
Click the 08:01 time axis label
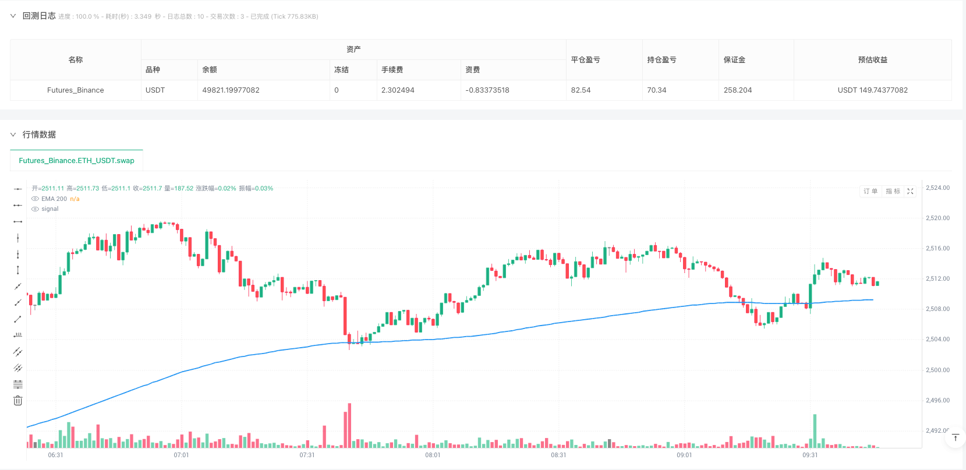pyautogui.click(x=433, y=455)
